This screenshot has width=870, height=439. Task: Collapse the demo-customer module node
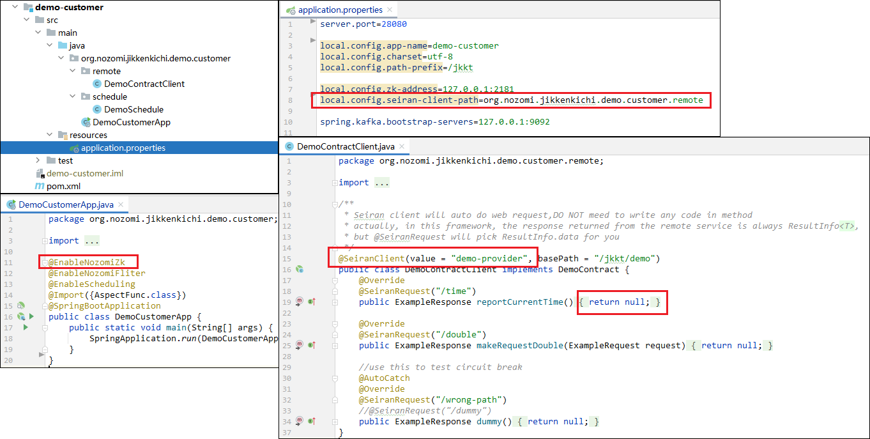click(x=15, y=7)
